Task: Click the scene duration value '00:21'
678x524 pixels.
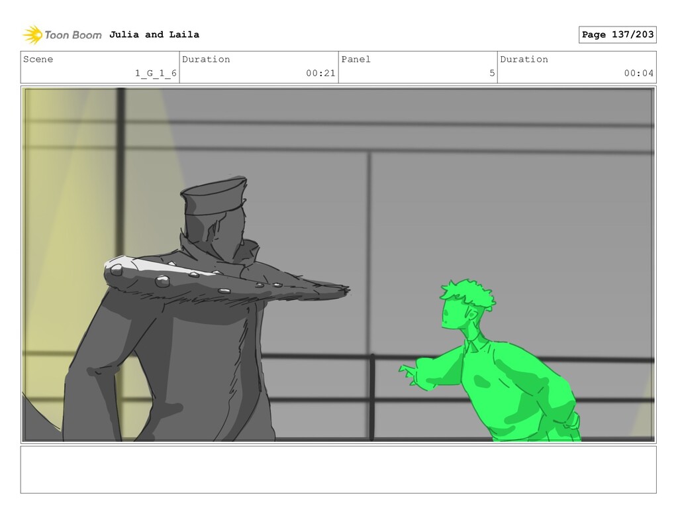Action: 320,73
